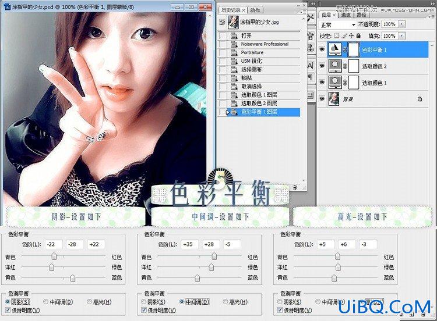Select 高光 radio in the shadows panel
This screenshot has height=321, width=437.
89,302
